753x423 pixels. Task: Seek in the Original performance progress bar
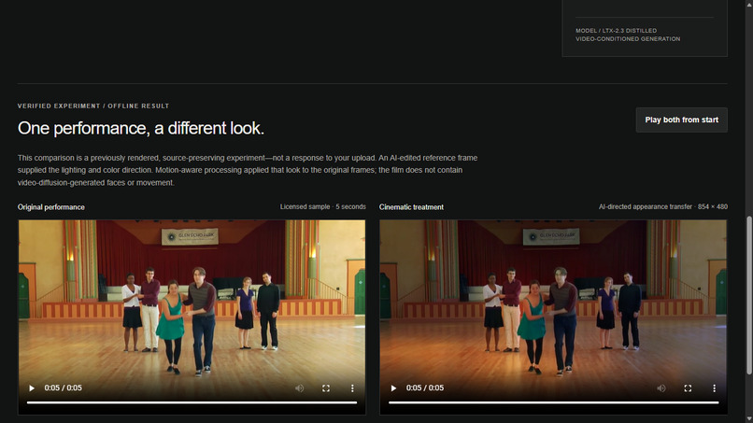point(192,402)
